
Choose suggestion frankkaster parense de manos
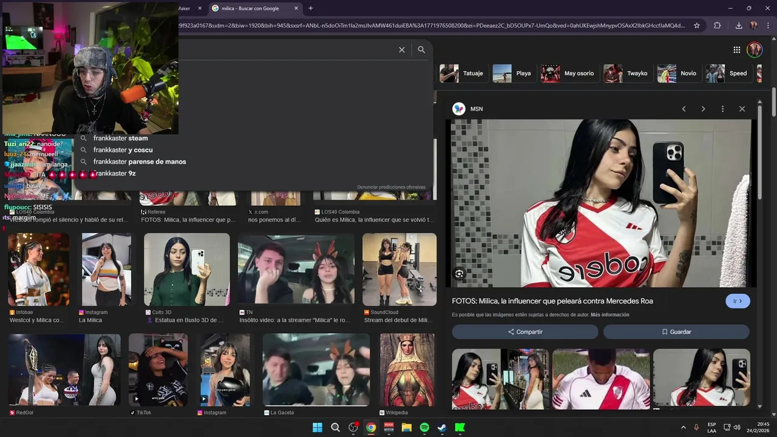pos(140,161)
